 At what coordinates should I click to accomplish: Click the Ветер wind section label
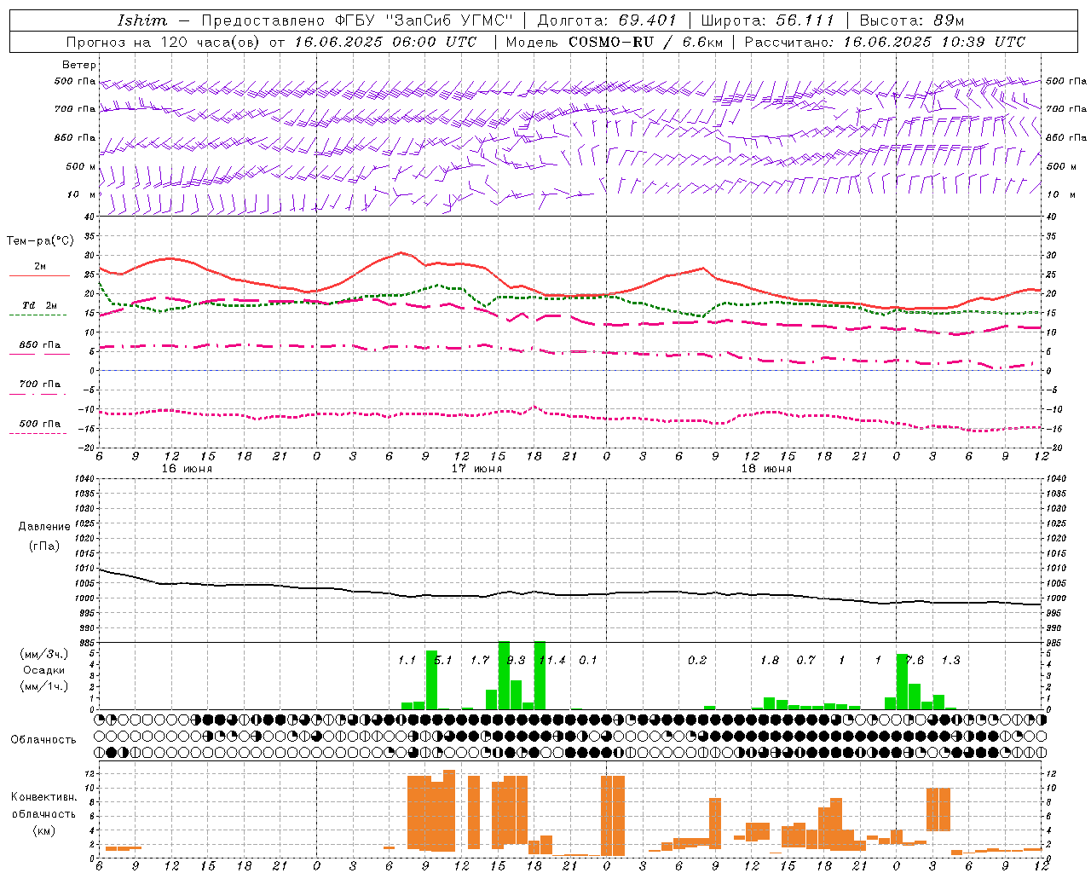click(x=79, y=65)
